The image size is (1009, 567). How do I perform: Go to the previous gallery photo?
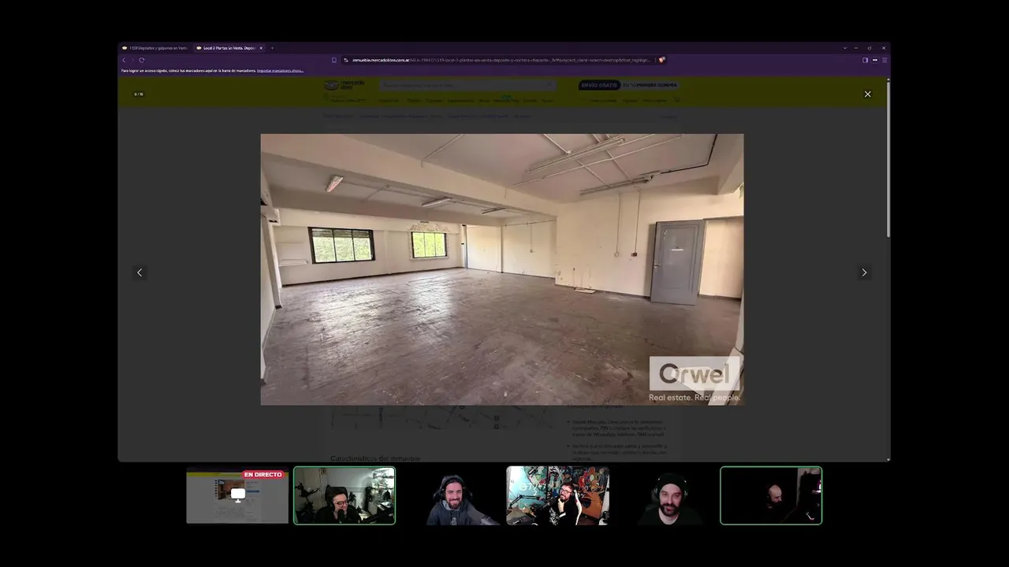click(140, 272)
